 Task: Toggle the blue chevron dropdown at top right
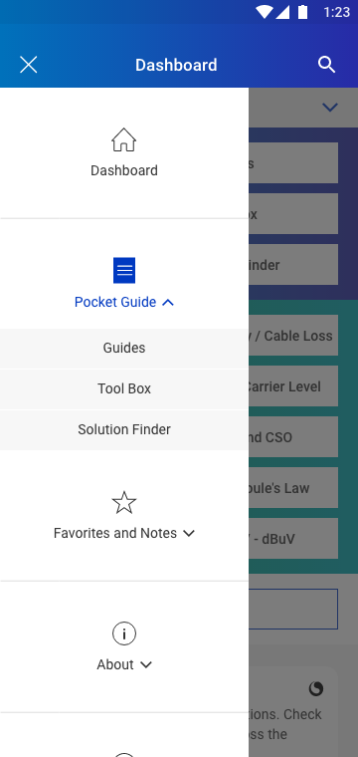329,108
